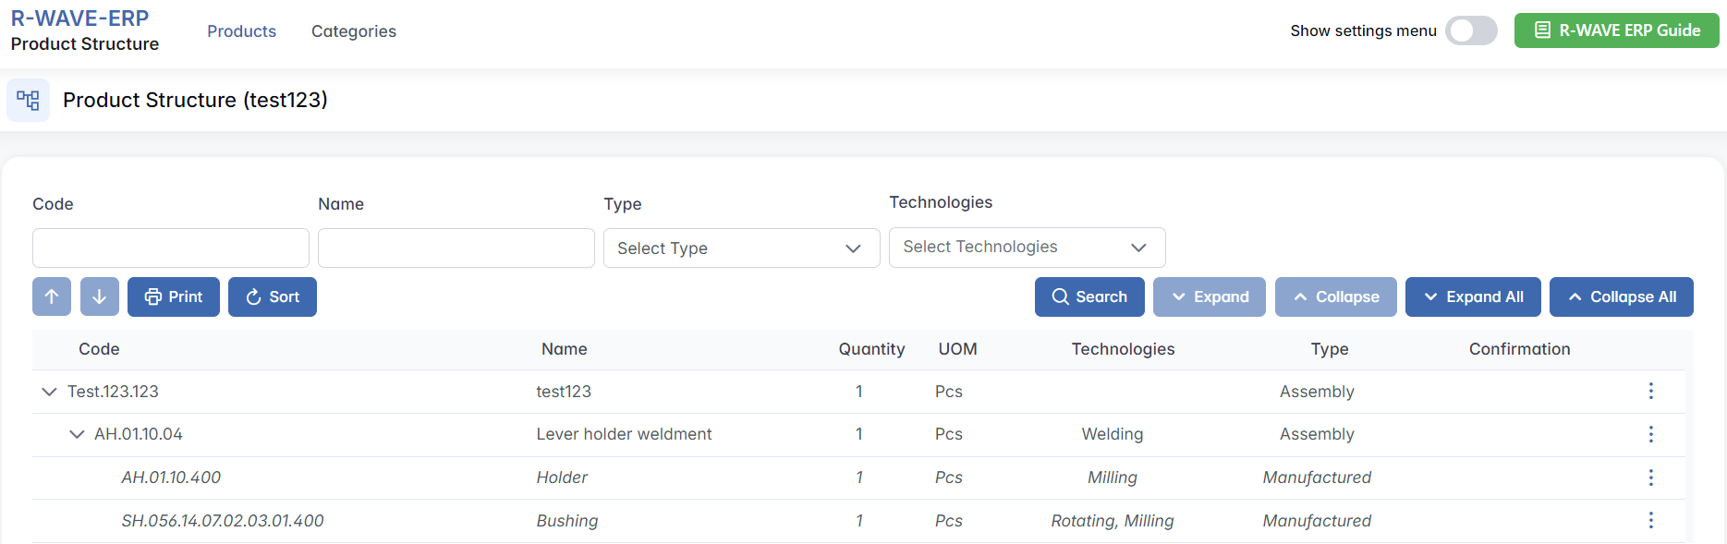Collapse the AH.01.10.04 tree node
The image size is (1727, 544).
point(77,434)
